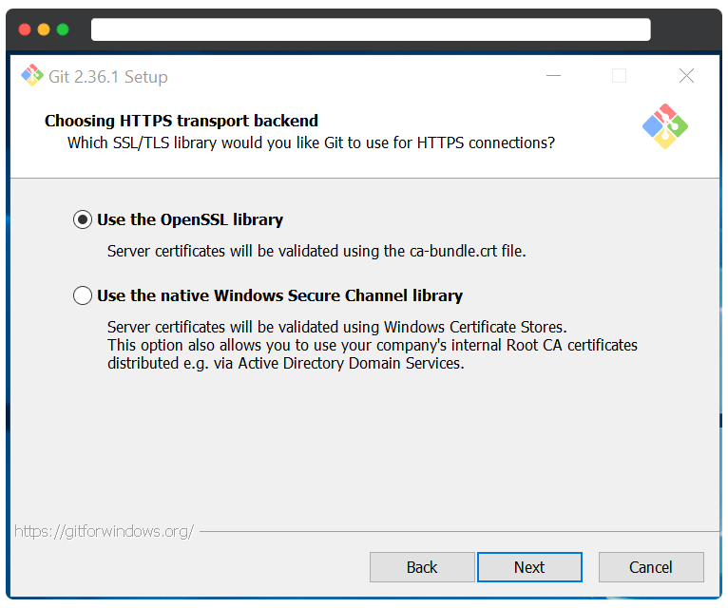Select native Windows Secure Channel library option
Screen dimensions: 728x608
[x=83, y=295]
